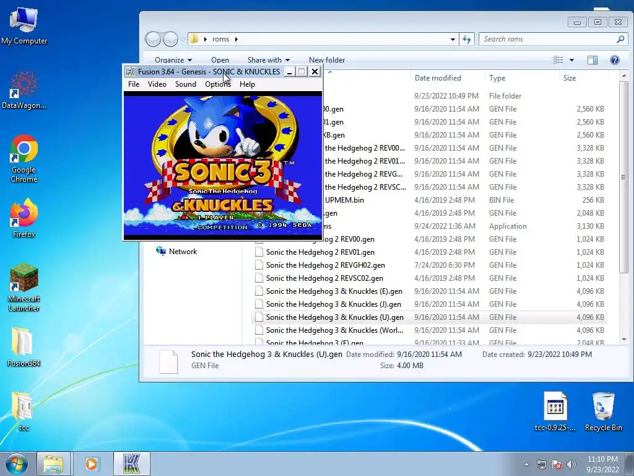This screenshot has width=634, height=476.
Task: Show hidden tray icons arrow
Action: click(526, 464)
